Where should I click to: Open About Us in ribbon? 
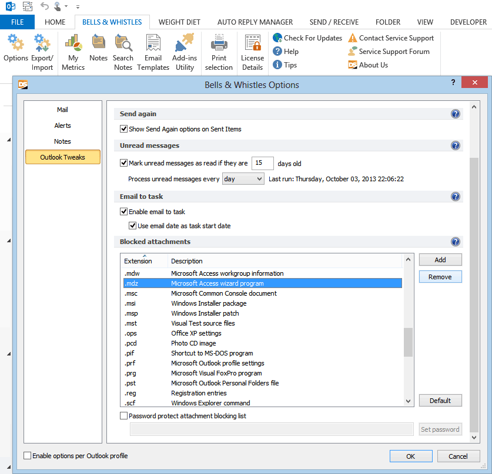tap(368, 65)
